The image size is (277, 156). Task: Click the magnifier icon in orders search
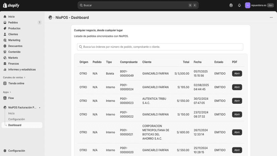(81, 47)
